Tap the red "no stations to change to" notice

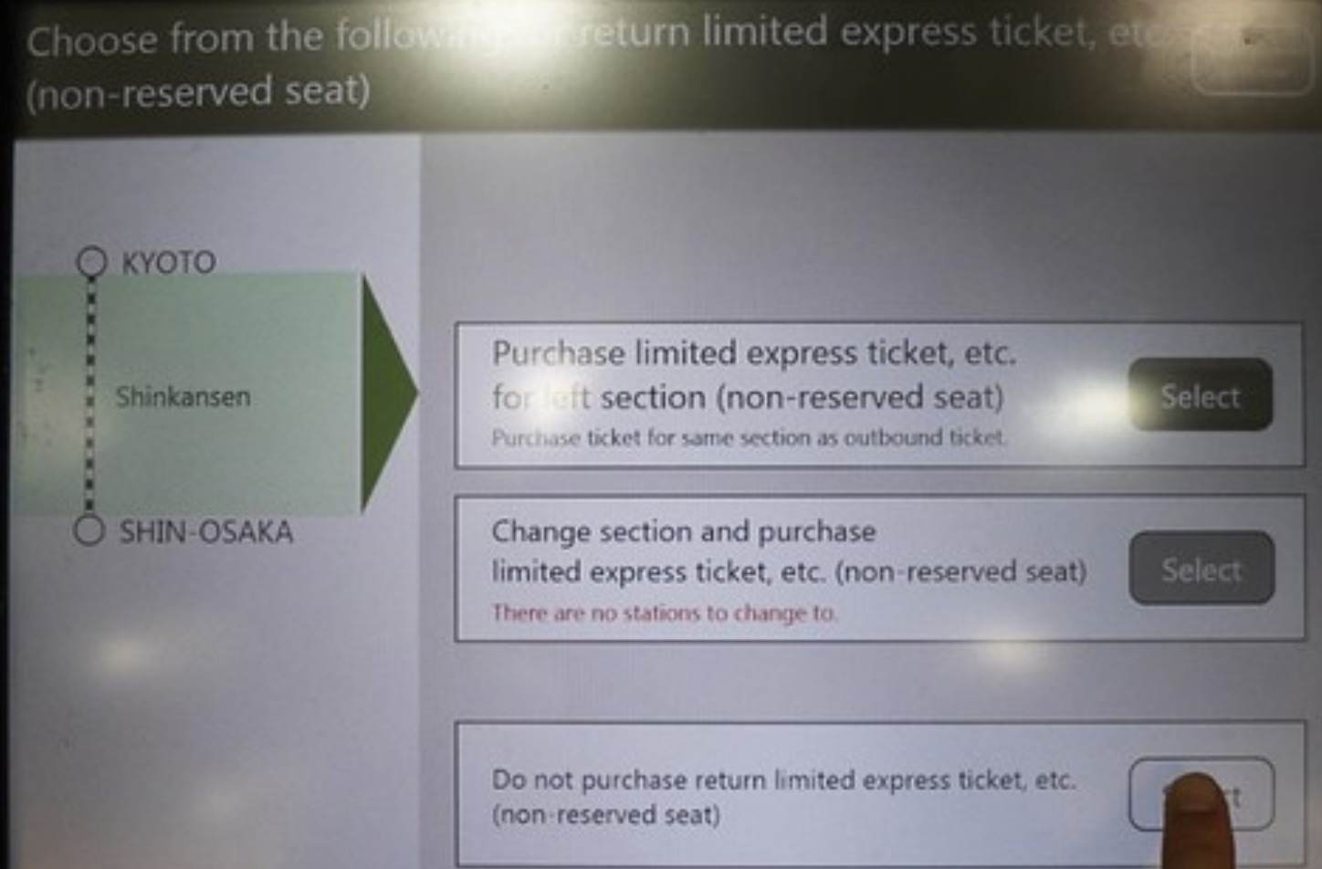point(664,612)
